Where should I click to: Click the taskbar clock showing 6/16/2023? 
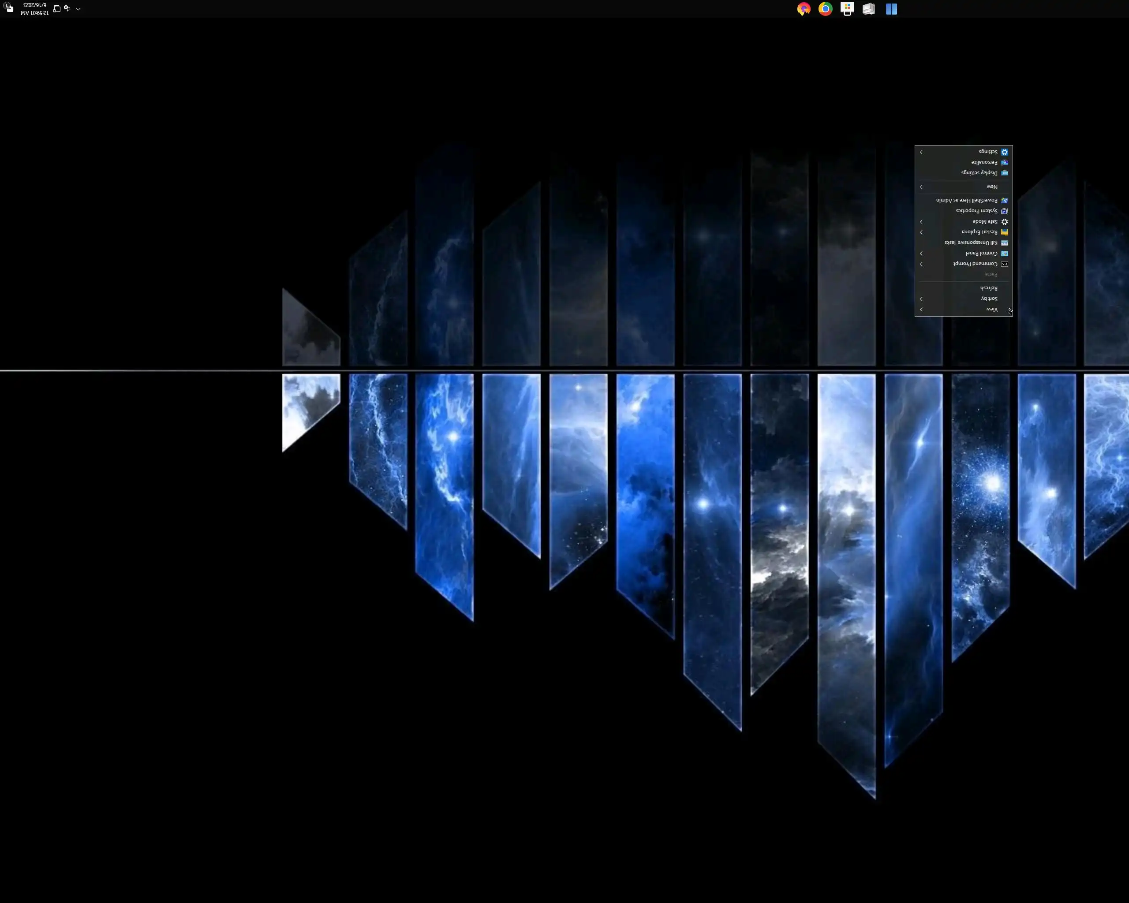click(34, 9)
